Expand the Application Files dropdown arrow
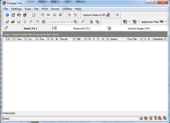170x123 pixels. [166, 22]
